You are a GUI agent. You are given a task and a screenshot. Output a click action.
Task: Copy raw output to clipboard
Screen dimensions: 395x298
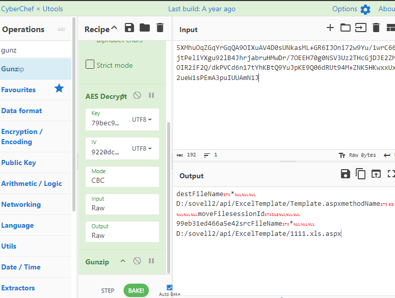[360, 174]
